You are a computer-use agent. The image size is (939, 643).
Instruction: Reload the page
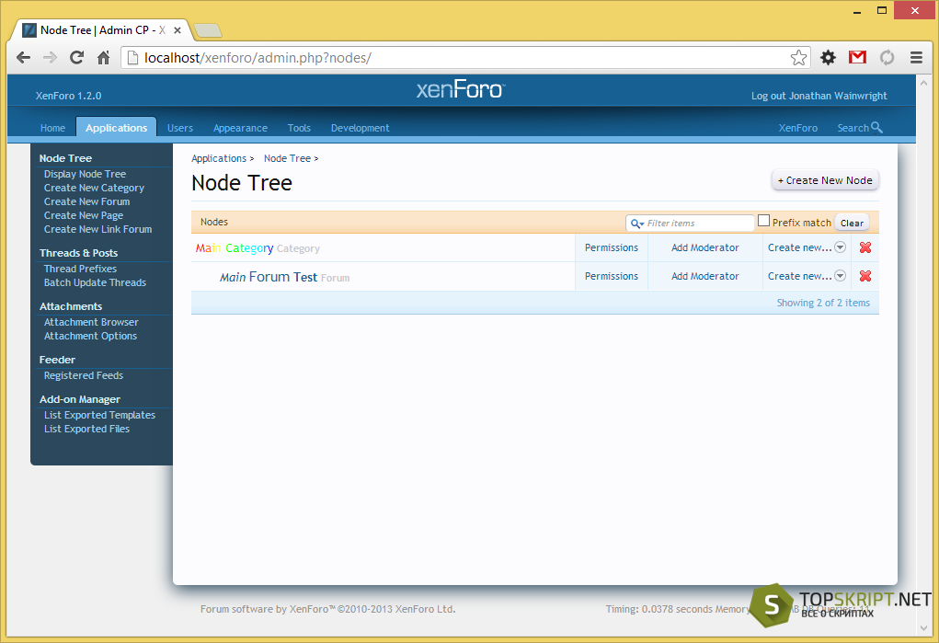[x=76, y=58]
